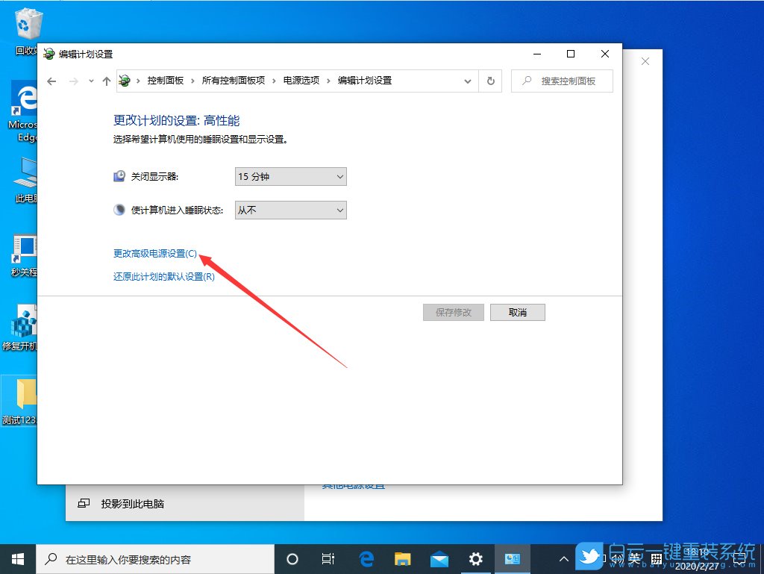Viewport: 764px width, 574px height.
Task: Click the refresh icon in the address bar
Action: pos(490,81)
